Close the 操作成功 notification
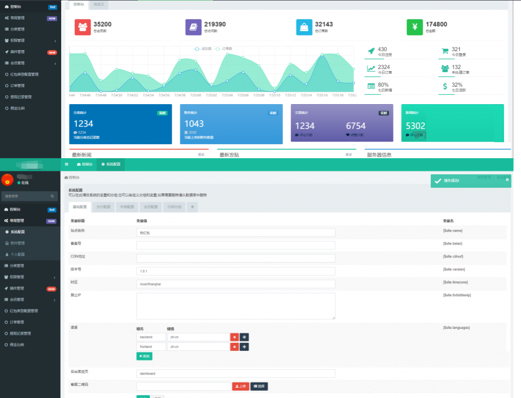 507,180
